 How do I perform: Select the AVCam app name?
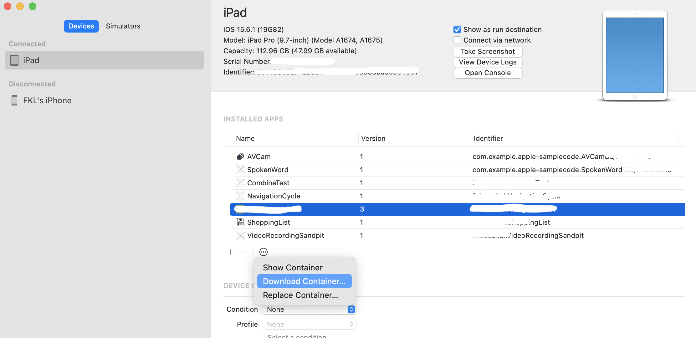[259, 156]
